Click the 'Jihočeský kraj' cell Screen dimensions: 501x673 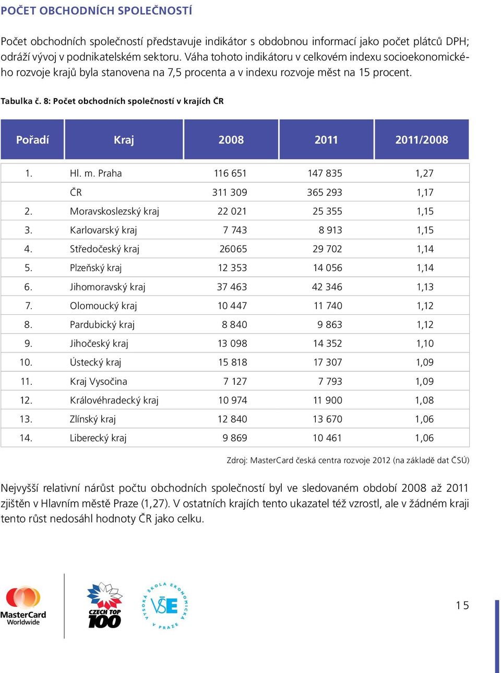pos(99,344)
